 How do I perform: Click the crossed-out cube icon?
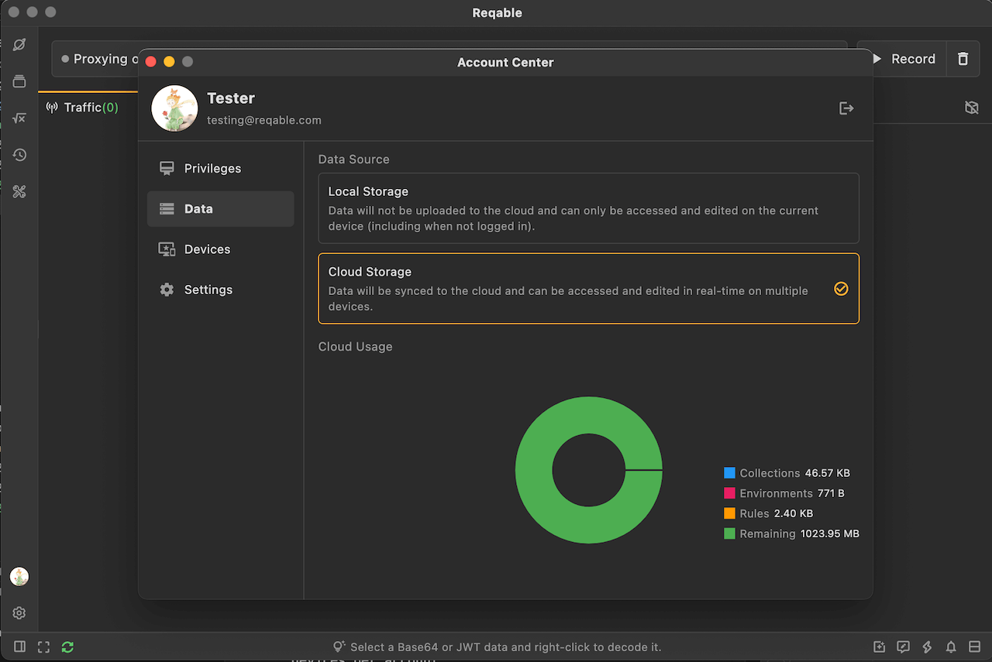tap(971, 108)
